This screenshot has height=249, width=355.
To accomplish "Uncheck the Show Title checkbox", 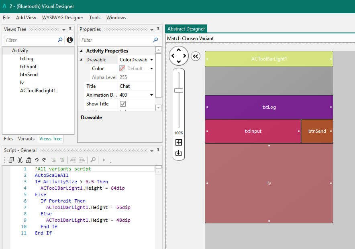I will pos(123,104).
